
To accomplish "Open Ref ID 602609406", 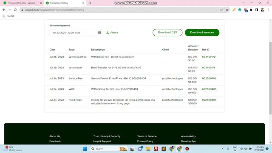I will click(209, 78).
